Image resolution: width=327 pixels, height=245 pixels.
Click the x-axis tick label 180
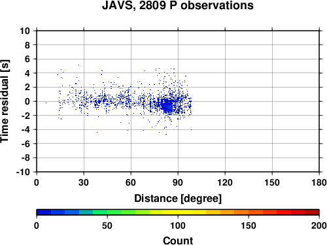[x=319, y=182]
